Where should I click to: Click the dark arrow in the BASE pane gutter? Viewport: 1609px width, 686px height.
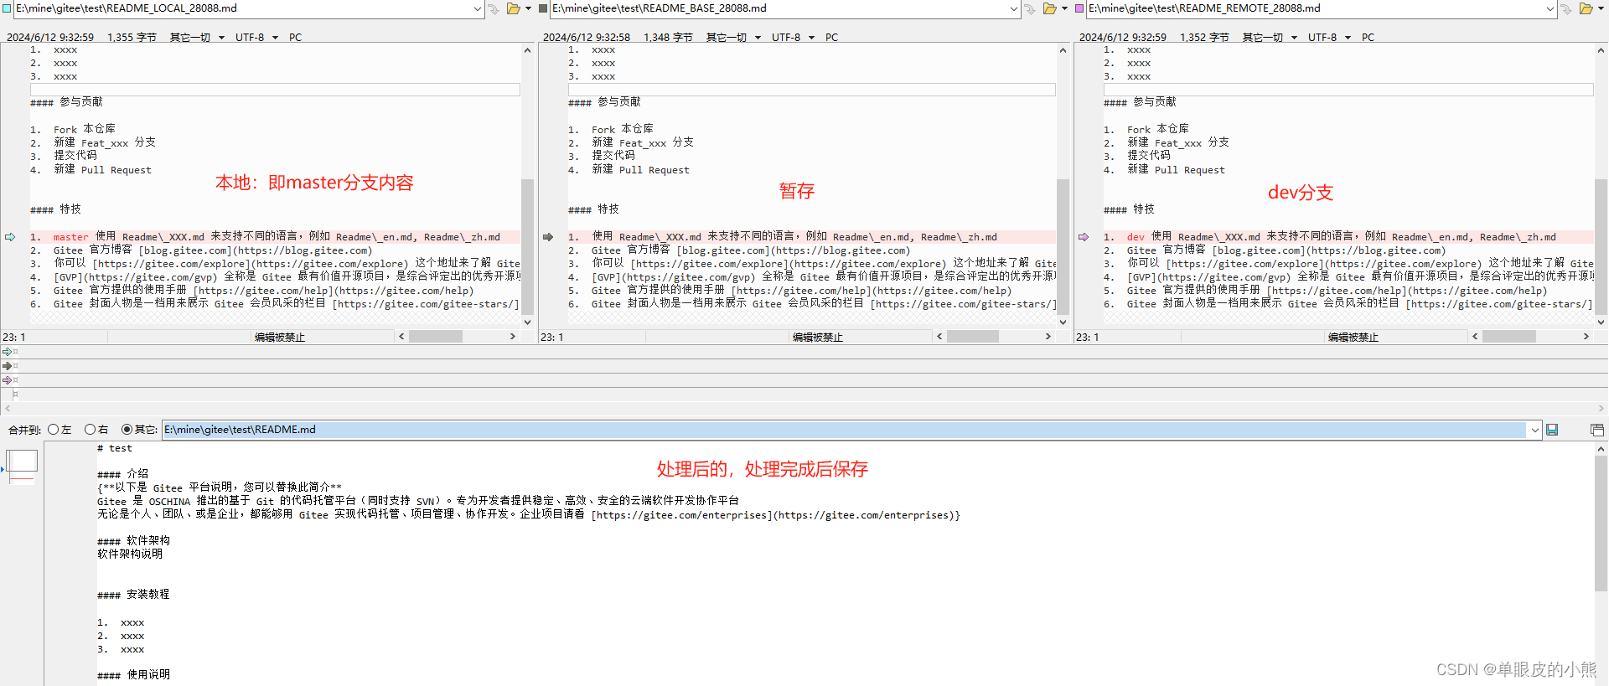(x=548, y=237)
